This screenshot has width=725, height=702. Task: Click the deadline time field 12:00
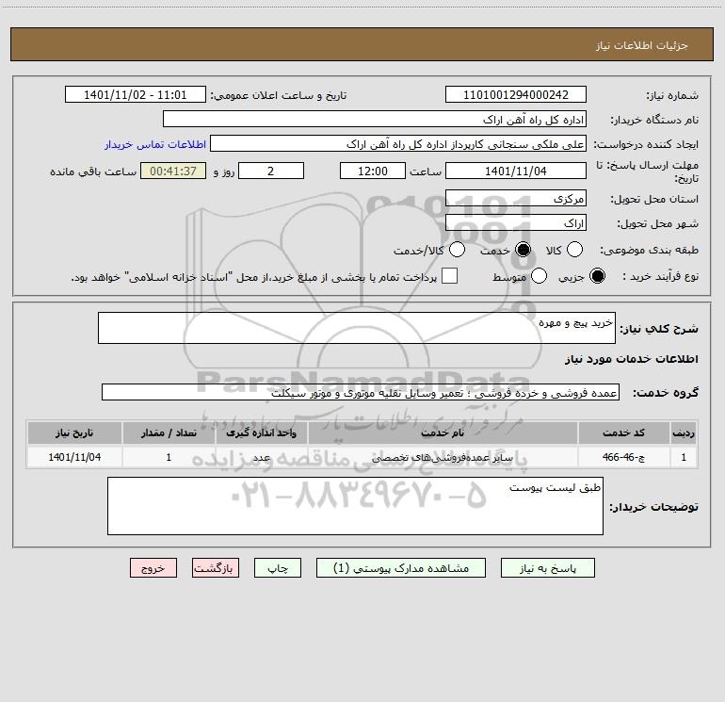(x=373, y=171)
